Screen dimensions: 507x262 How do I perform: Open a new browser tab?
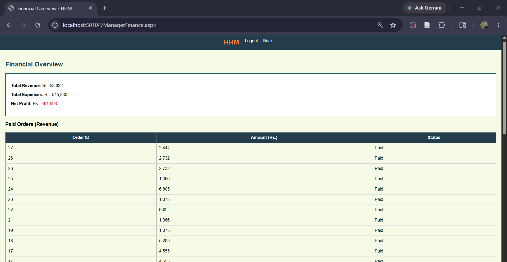point(105,8)
